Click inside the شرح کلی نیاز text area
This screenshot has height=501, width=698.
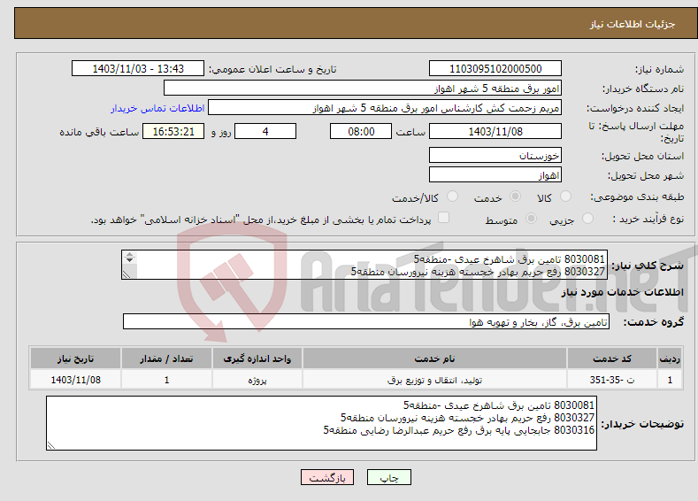(x=364, y=265)
